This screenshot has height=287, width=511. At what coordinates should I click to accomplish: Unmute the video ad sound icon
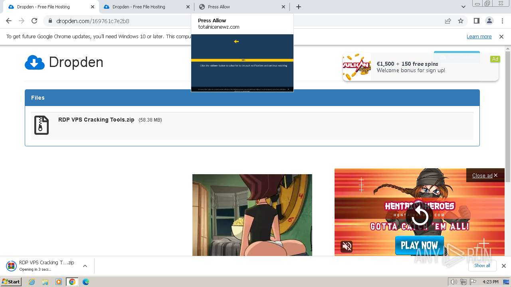click(347, 246)
